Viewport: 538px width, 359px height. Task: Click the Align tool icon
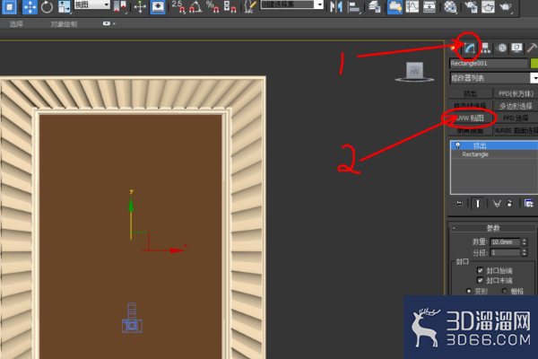tap(353, 6)
